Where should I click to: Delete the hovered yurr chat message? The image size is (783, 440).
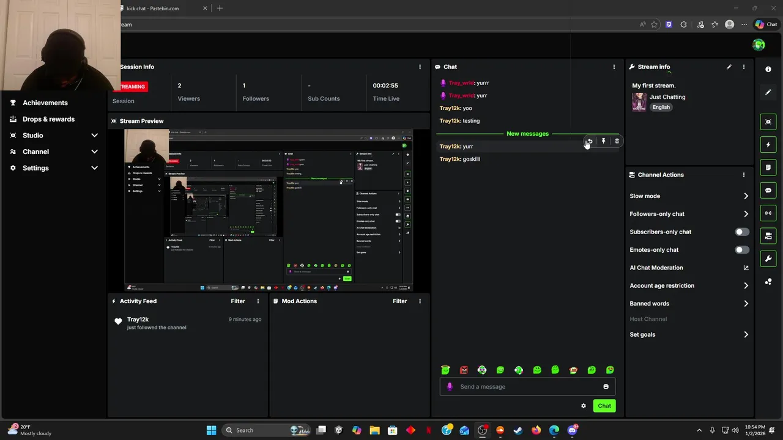(x=617, y=141)
